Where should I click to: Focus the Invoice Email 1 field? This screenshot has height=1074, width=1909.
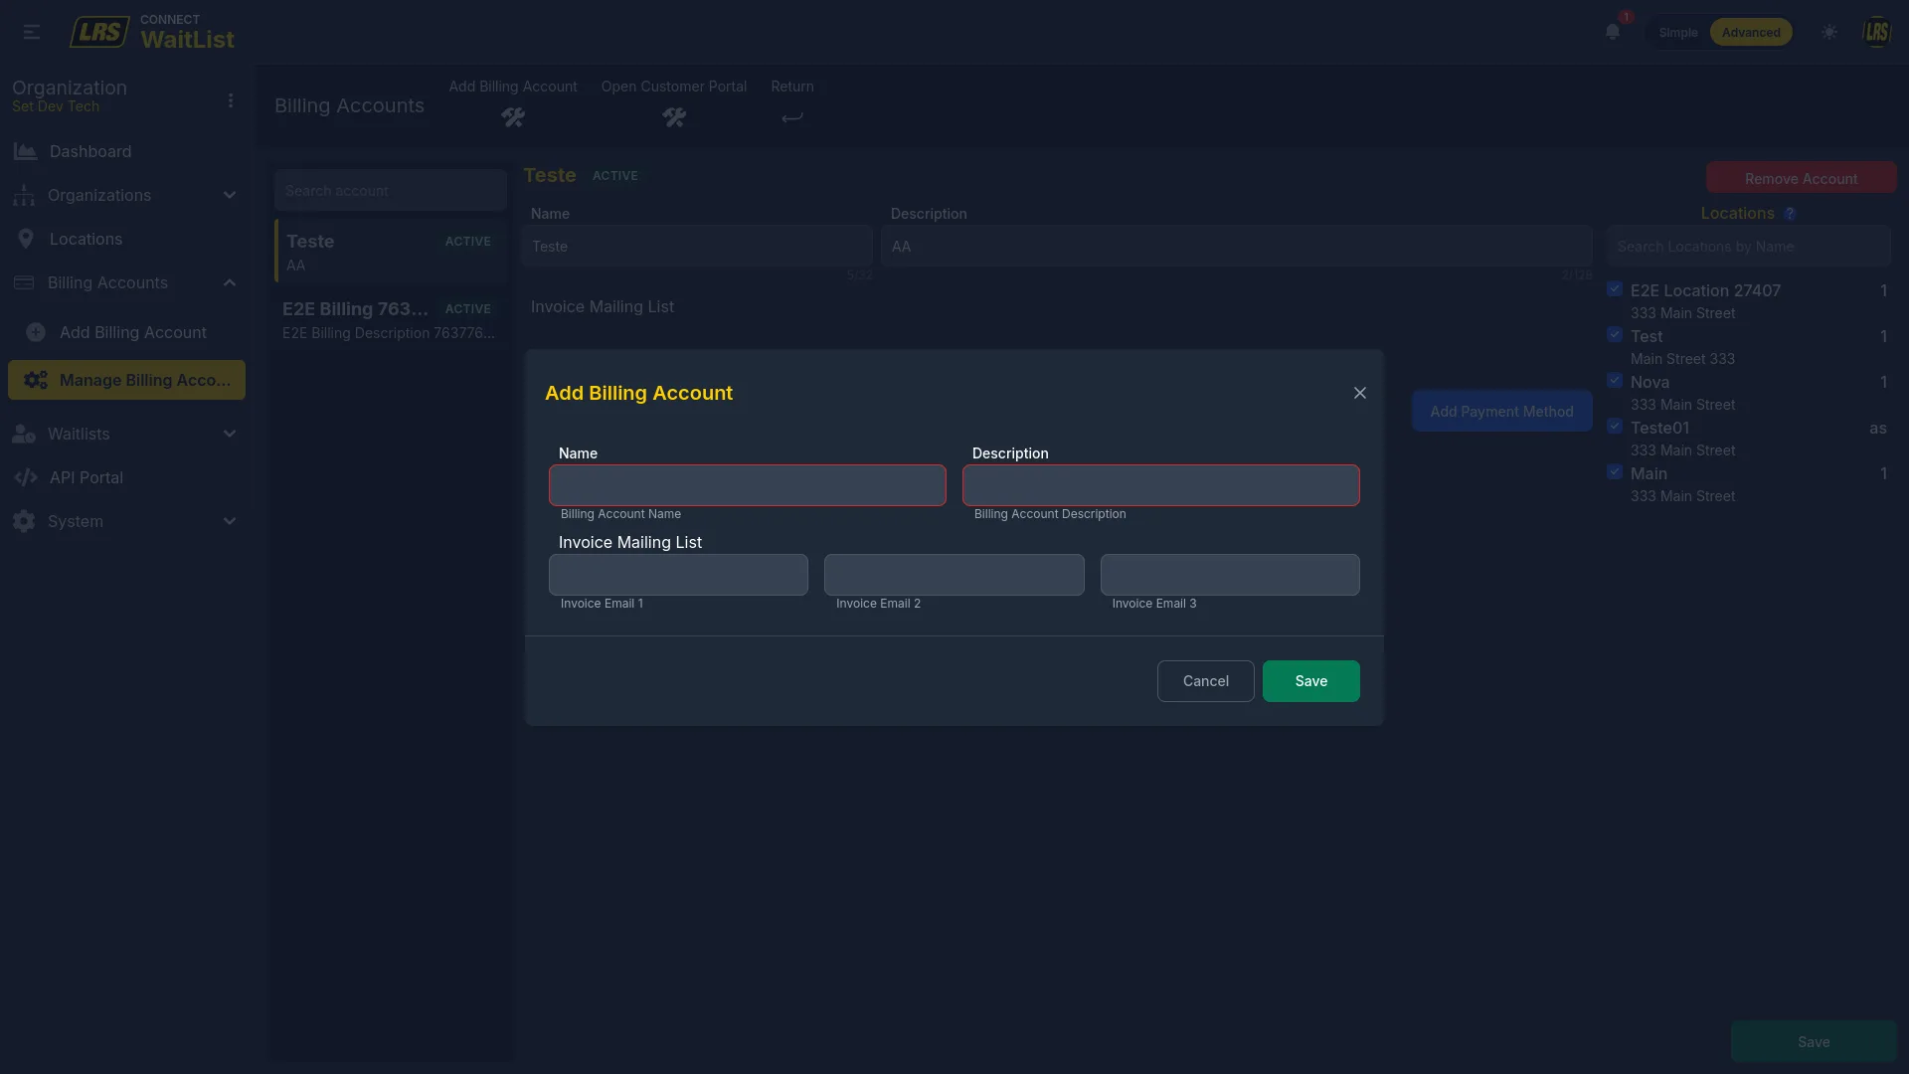click(678, 575)
